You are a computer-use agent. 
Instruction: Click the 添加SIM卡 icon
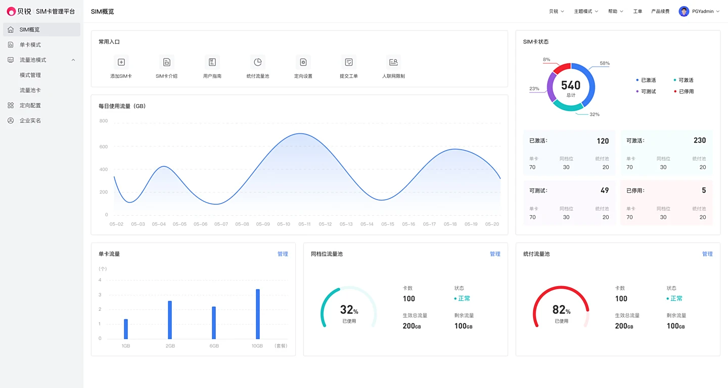pyautogui.click(x=121, y=62)
